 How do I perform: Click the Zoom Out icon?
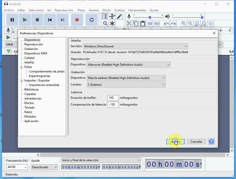coord(190,24)
